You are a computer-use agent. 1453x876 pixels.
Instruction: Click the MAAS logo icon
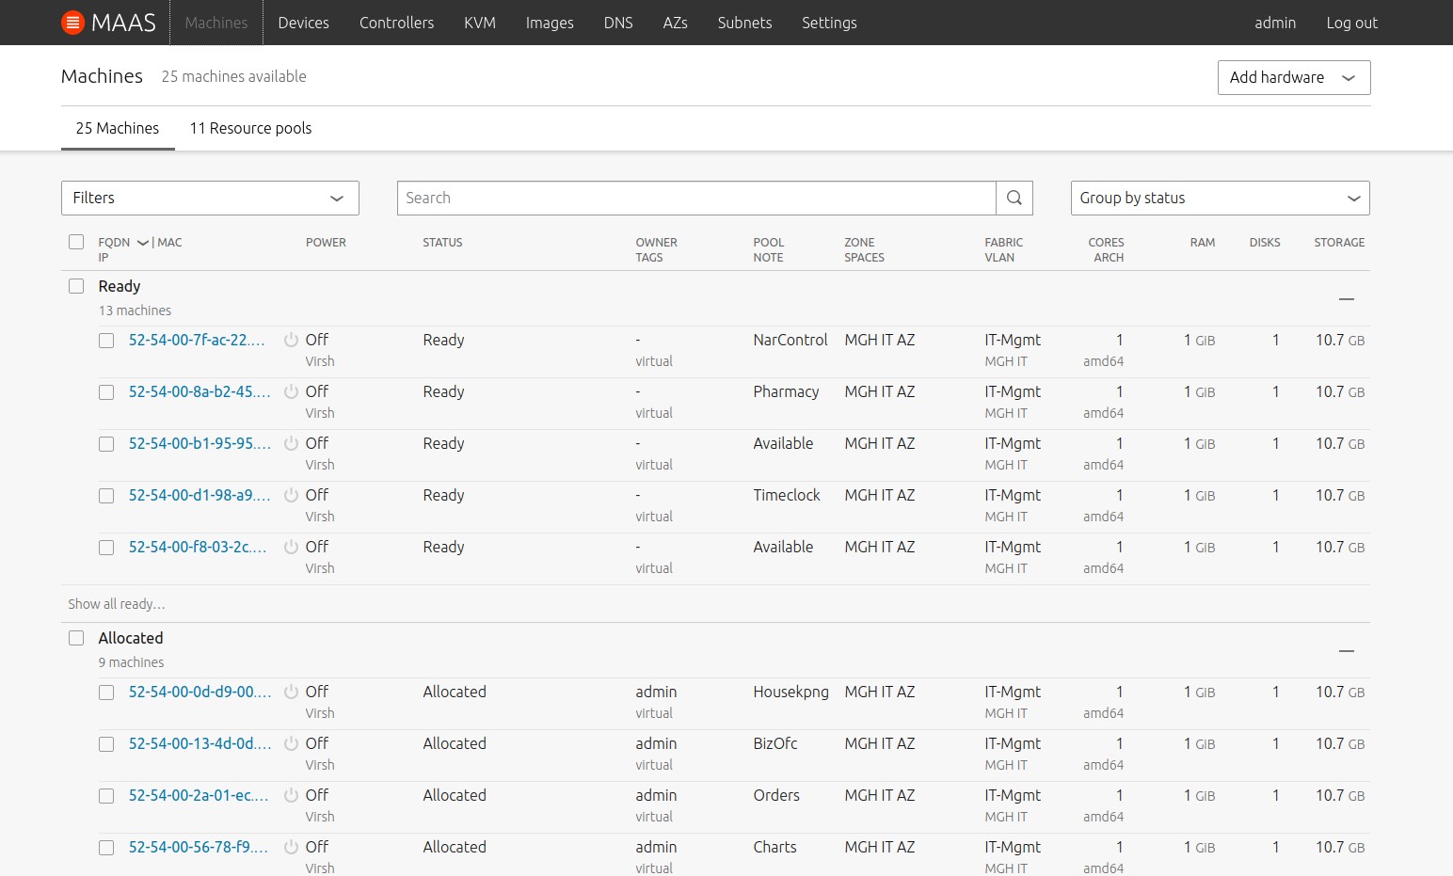(x=72, y=23)
